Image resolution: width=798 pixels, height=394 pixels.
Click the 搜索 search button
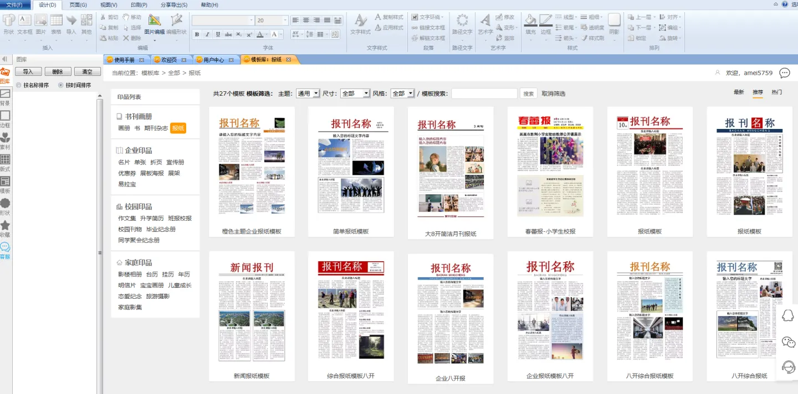(x=529, y=94)
